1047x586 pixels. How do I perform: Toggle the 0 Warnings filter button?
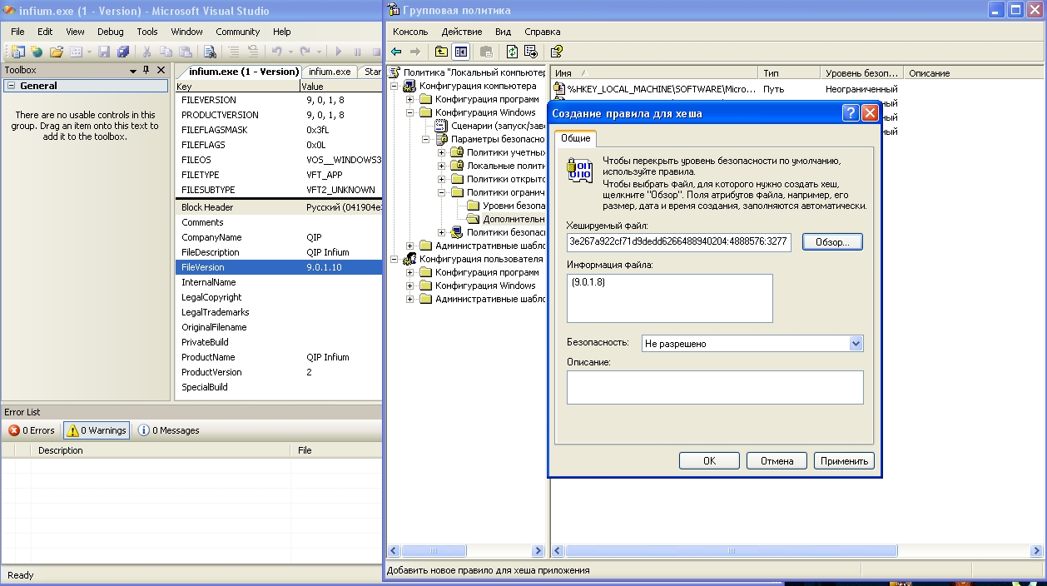(97, 430)
